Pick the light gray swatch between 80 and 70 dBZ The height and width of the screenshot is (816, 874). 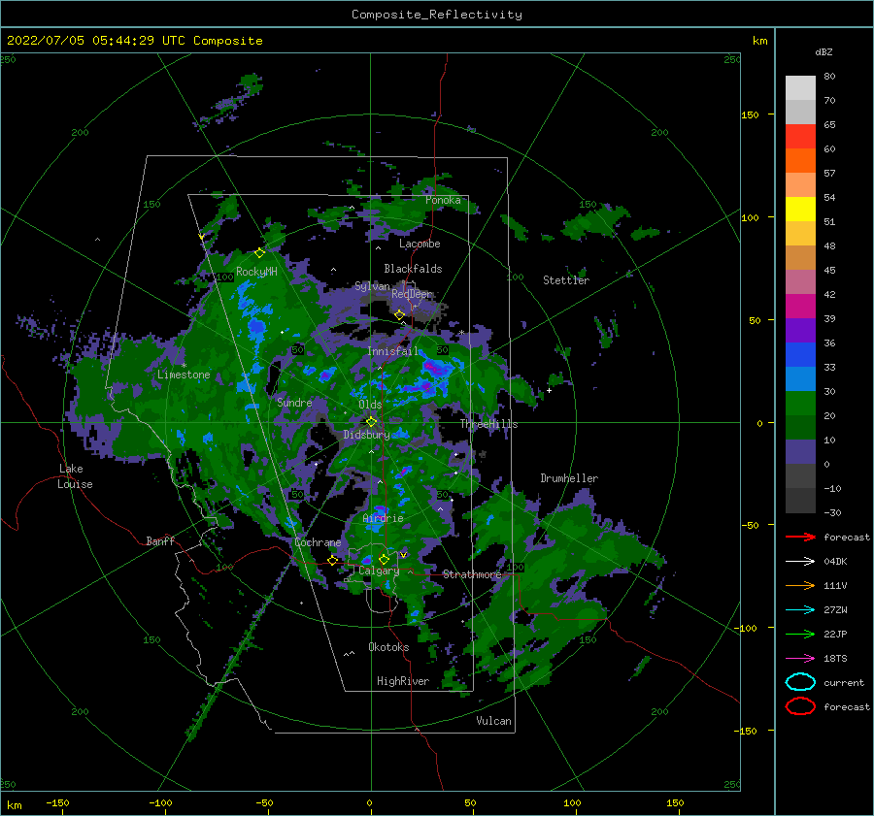coord(800,87)
